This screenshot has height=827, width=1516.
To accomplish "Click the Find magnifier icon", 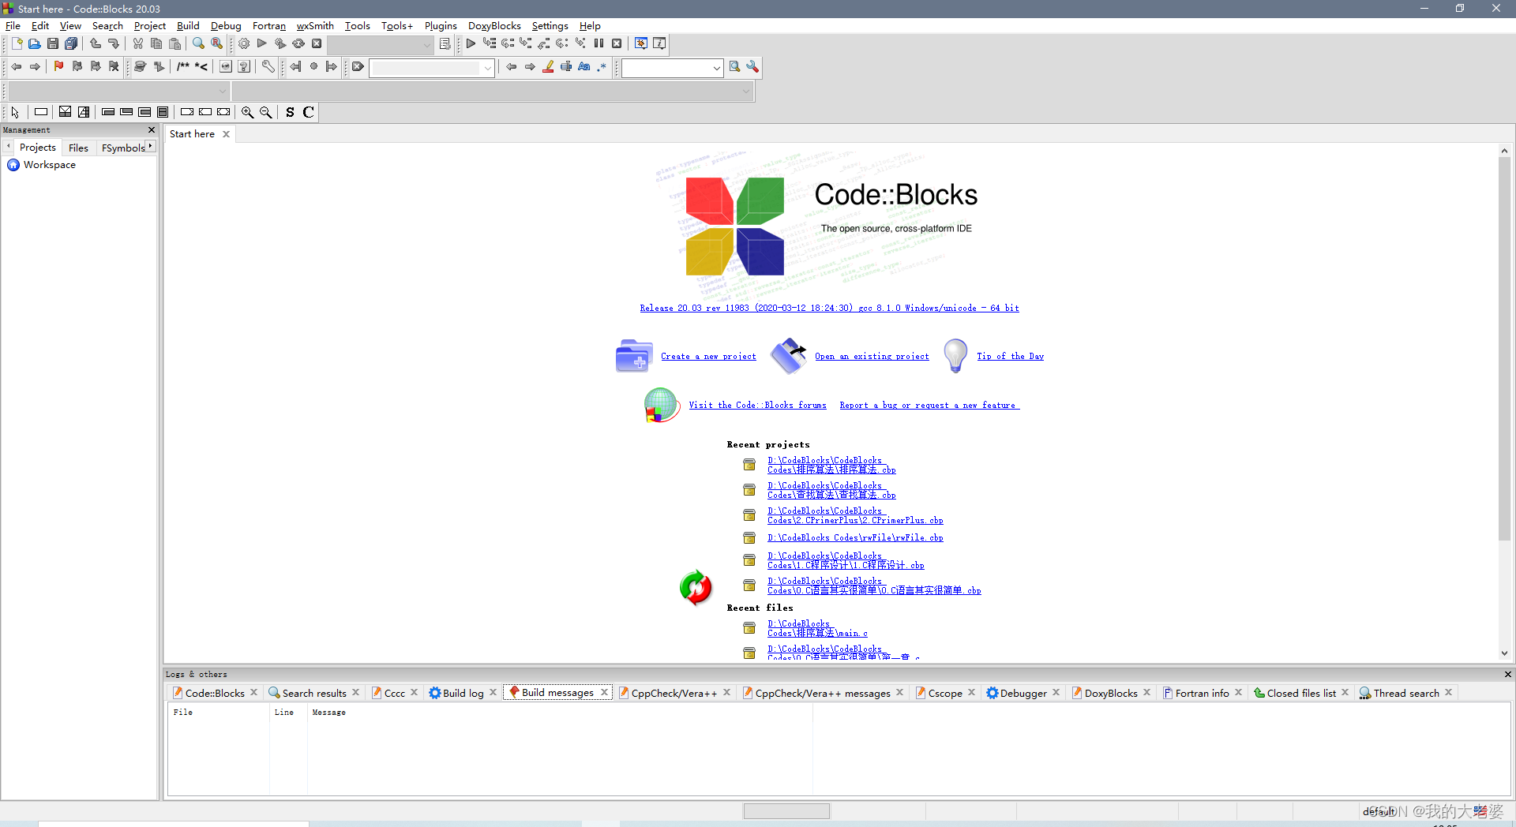I will (199, 43).
